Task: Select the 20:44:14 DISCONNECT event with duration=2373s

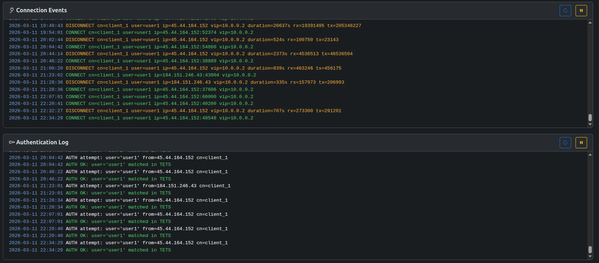Action: [x=181, y=54]
